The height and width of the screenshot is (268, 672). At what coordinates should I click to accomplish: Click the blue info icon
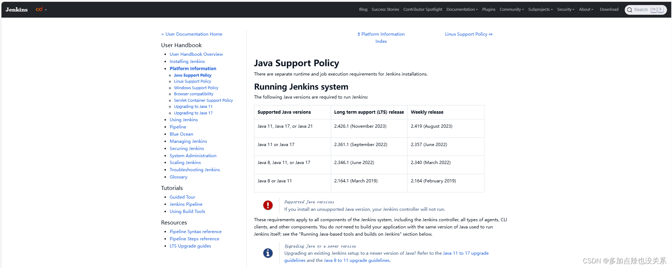tap(268, 253)
